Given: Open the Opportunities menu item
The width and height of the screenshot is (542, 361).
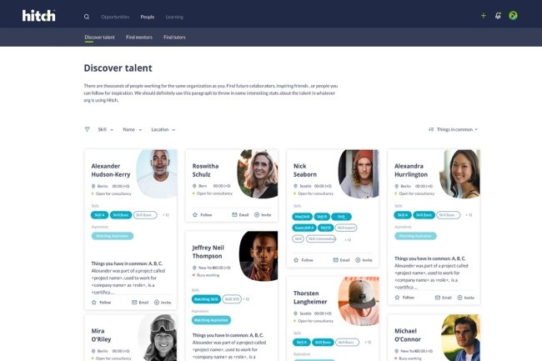Looking at the screenshot, I should point(115,17).
